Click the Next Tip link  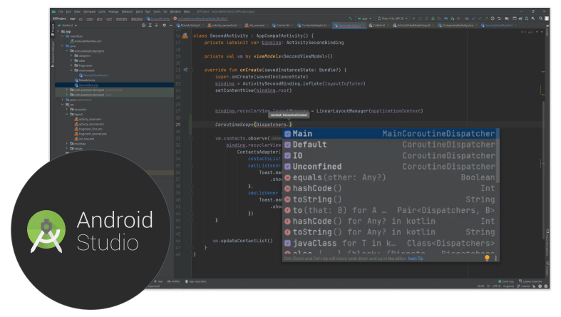[416, 259]
